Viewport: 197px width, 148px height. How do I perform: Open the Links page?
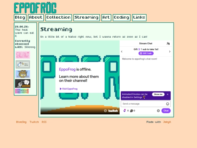tap(139, 18)
